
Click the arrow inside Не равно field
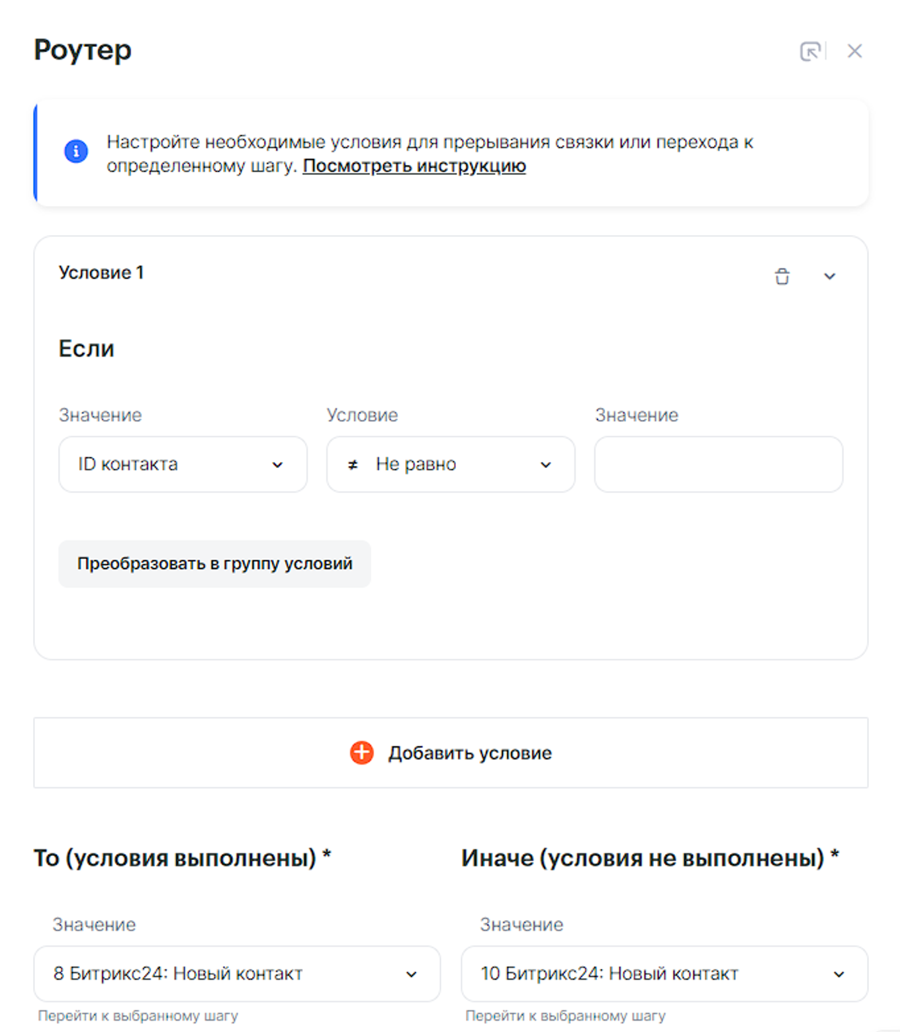click(546, 465)
